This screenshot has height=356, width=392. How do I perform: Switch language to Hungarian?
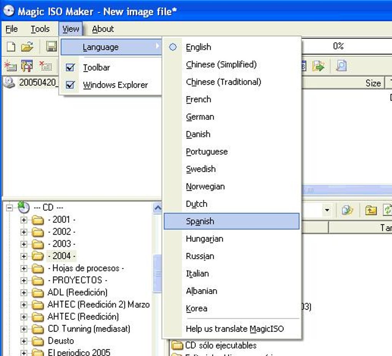231,239
